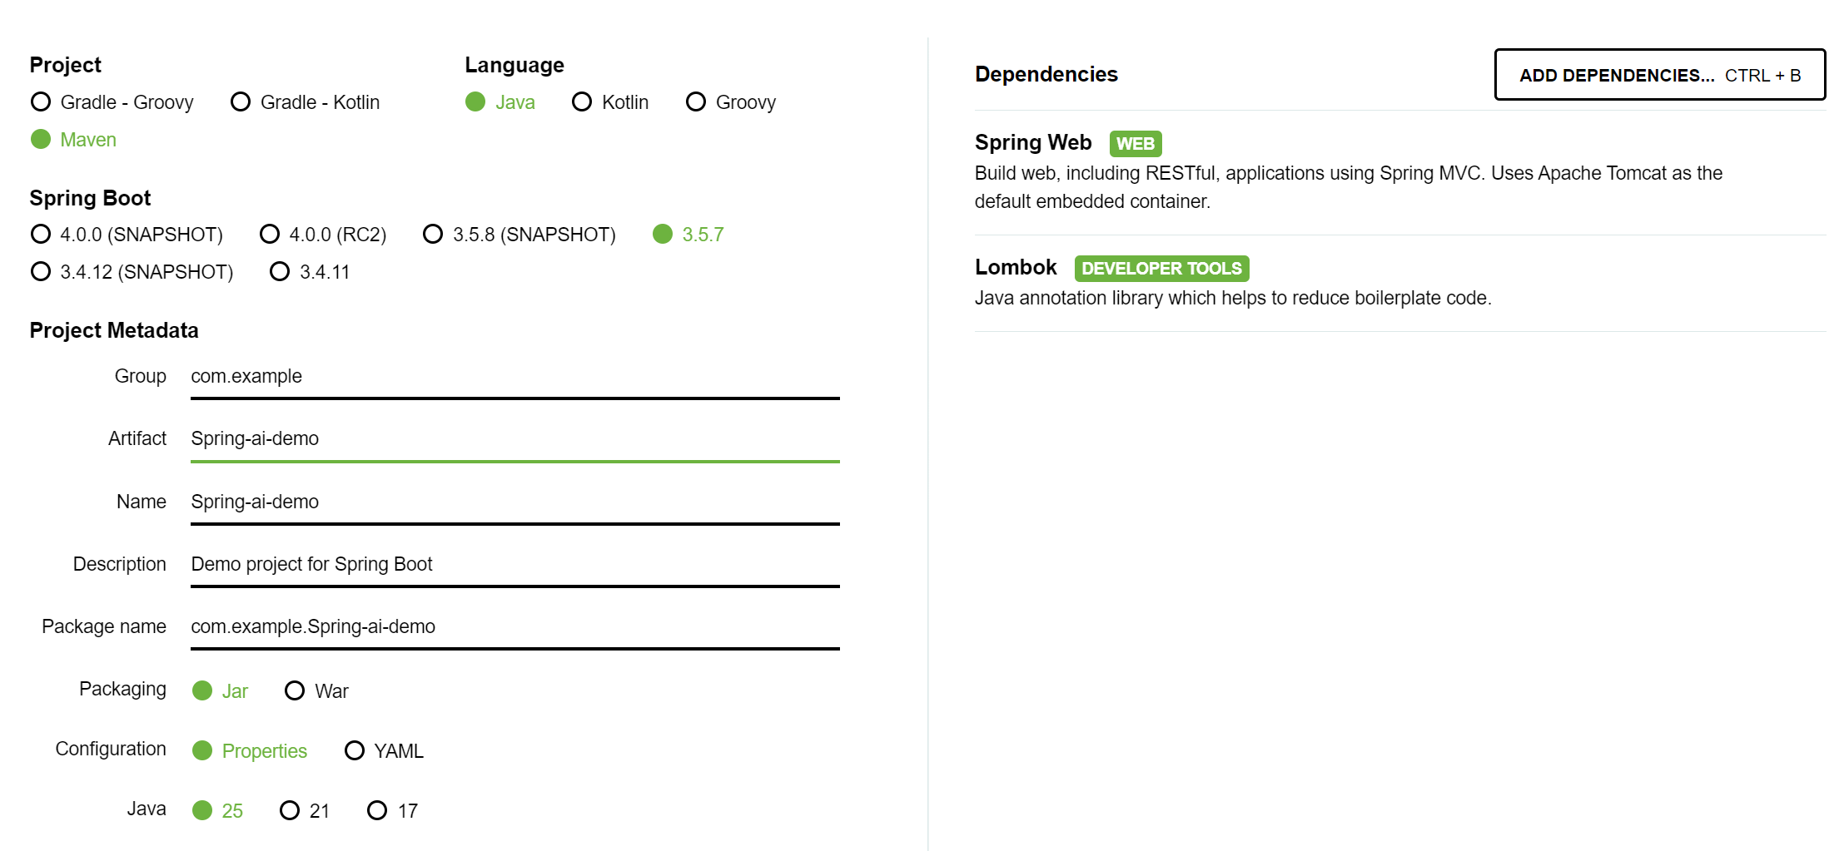
Task: Select Spring Boot 3.4.11 version
Action: tap(280, 272)
